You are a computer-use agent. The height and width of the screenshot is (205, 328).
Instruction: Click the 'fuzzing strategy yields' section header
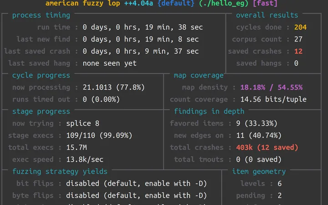click(x=60, y=172)
